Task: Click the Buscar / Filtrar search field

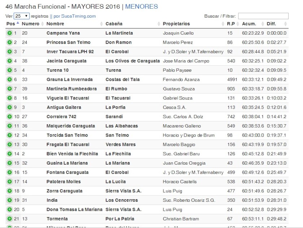Action: pyautogui.click(x=263, y=16)
